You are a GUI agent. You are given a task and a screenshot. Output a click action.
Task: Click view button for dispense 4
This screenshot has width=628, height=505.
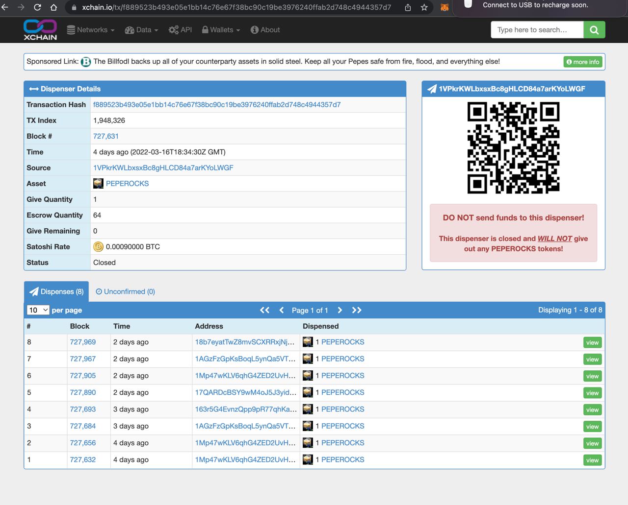click(592, 410)
